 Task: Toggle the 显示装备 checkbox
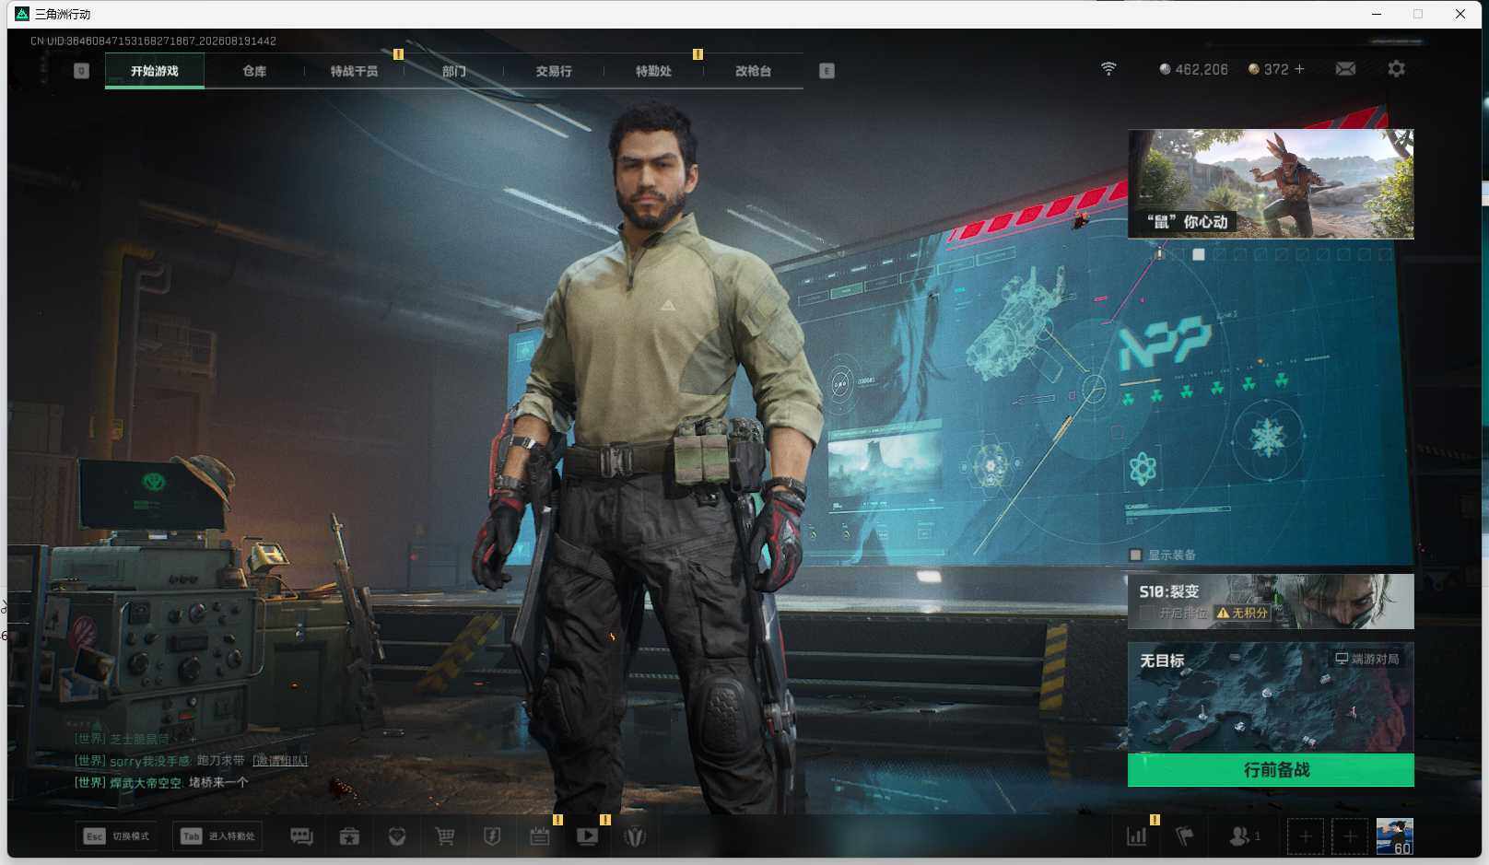pyautogui.click(x=1135, y=555)
